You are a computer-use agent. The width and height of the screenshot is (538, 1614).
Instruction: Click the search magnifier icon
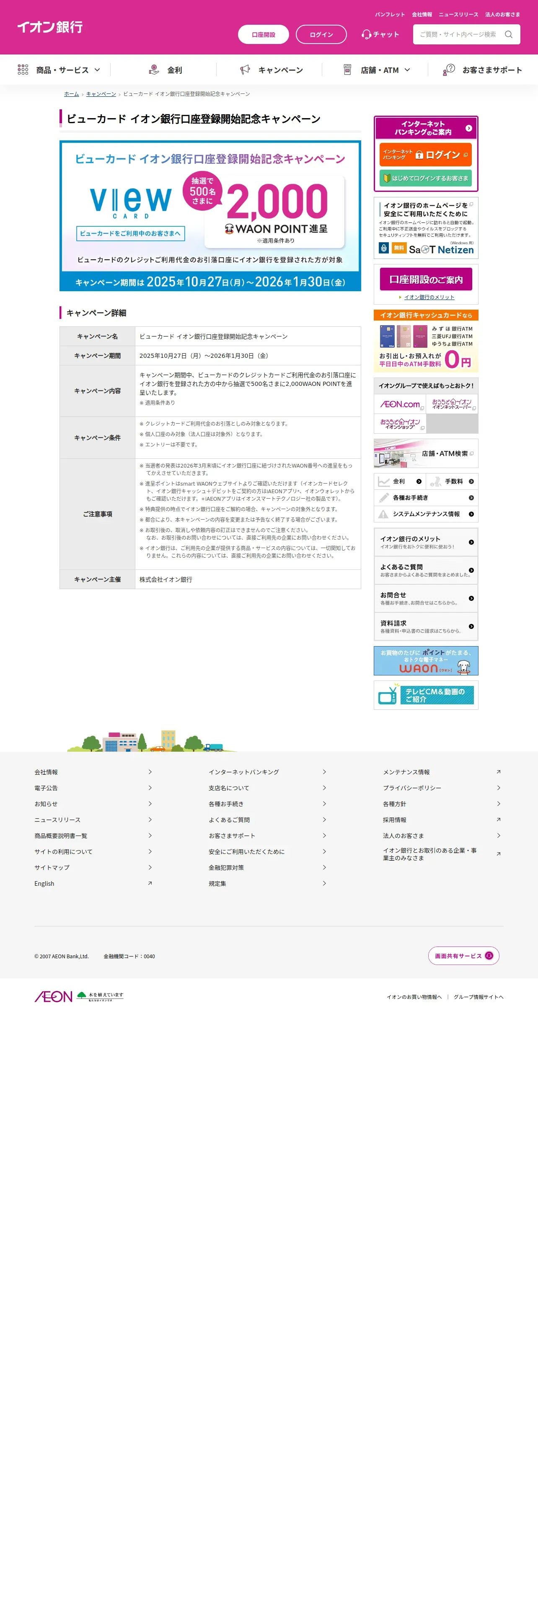(x=509, y=34)
